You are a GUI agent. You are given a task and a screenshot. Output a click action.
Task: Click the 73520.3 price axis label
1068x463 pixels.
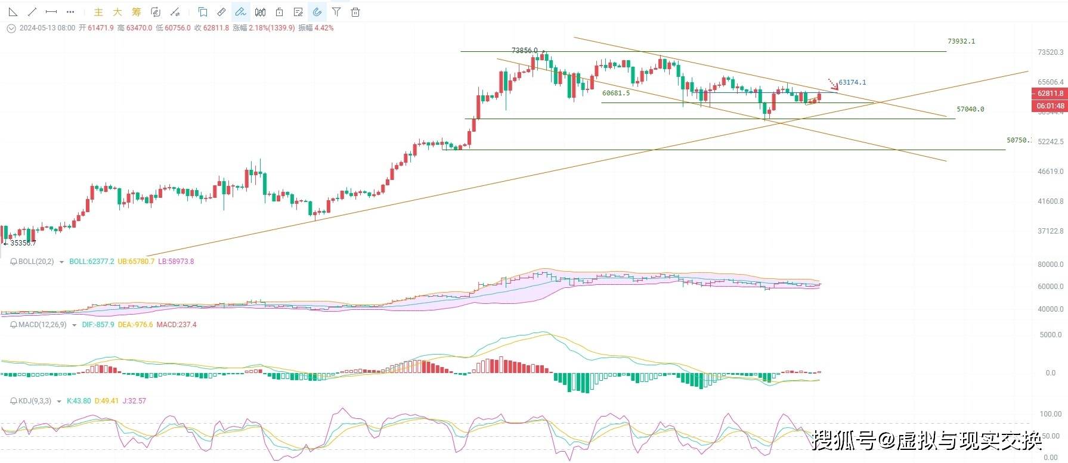coord(1050,52)
